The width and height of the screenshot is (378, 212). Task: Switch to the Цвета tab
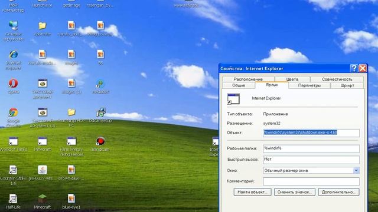click(x=292, y=79)
